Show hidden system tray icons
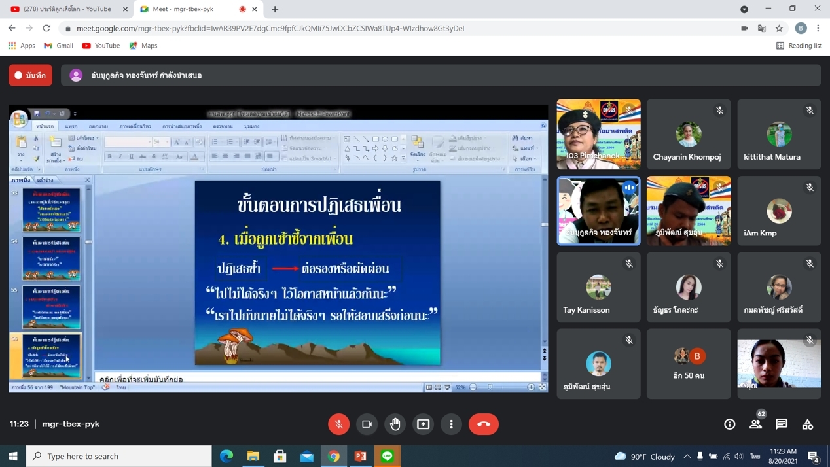 pyautogui.click(x=687, y=456)
